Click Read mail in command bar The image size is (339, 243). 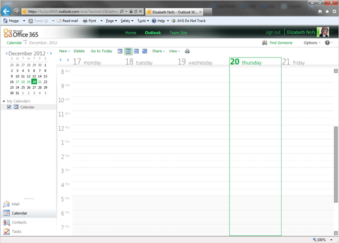coord(67,21)
